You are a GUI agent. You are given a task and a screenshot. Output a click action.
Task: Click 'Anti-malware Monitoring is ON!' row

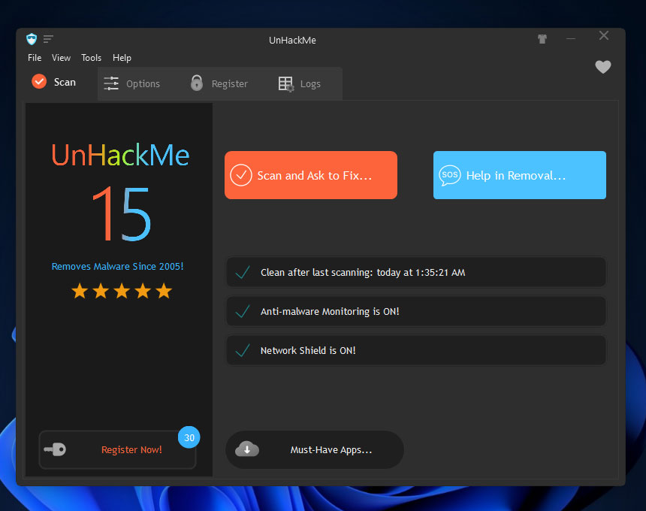[416, 312]
